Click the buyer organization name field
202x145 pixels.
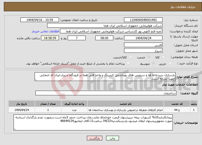[105, 26]
